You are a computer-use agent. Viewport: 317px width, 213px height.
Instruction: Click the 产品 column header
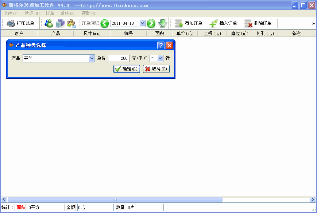click(55, 34)
